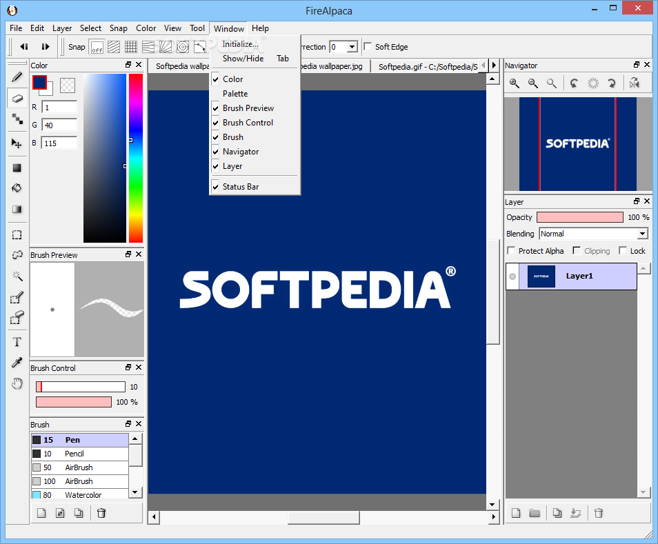658x544 pixels.
Task: Select the Fill rectangle tool
Action: (17, 168)
